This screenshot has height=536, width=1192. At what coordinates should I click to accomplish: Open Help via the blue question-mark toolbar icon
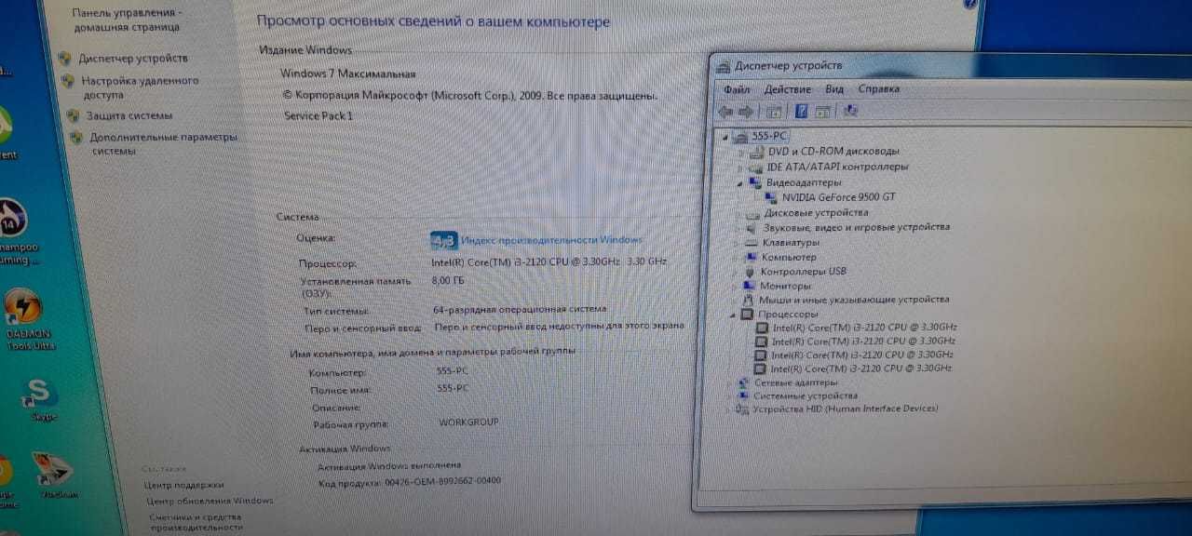coord(801,112)
